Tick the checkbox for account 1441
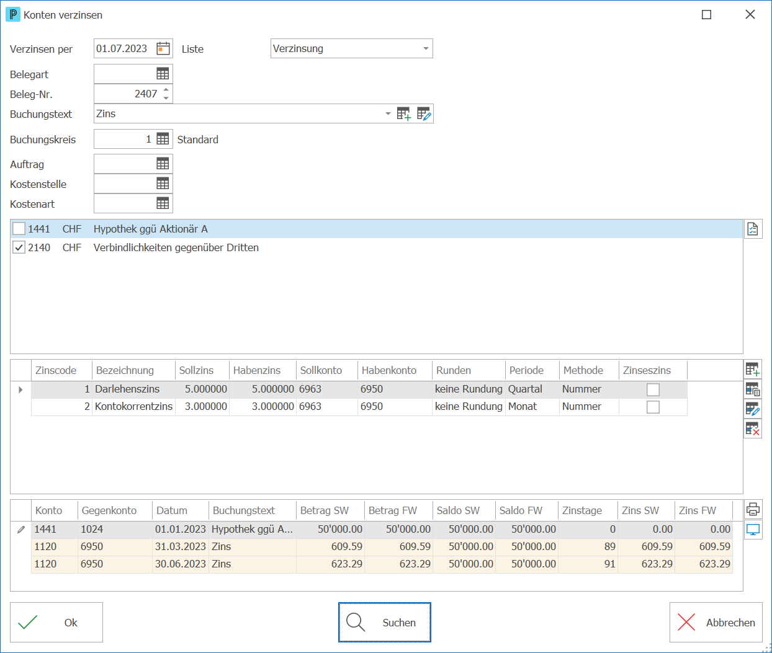This screenshot has height=653, width=772. (x=19, y=229)
